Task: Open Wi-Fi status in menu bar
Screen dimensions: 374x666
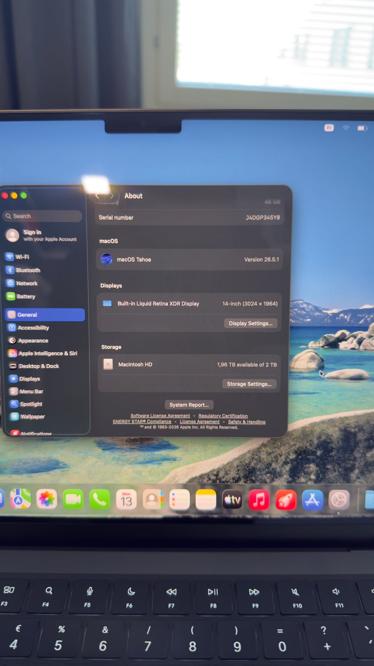Action: coord(346,128)
